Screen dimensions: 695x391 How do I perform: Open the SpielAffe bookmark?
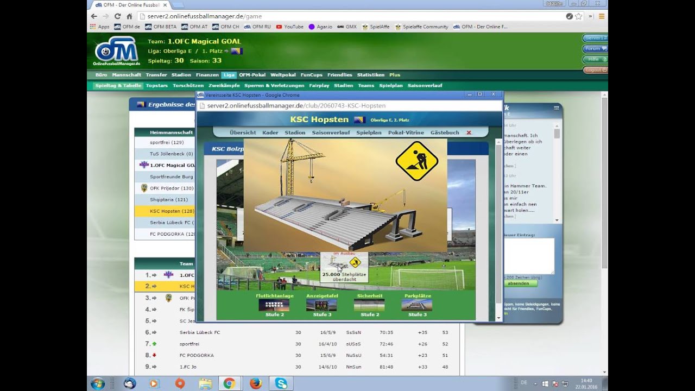coord(376,27)
